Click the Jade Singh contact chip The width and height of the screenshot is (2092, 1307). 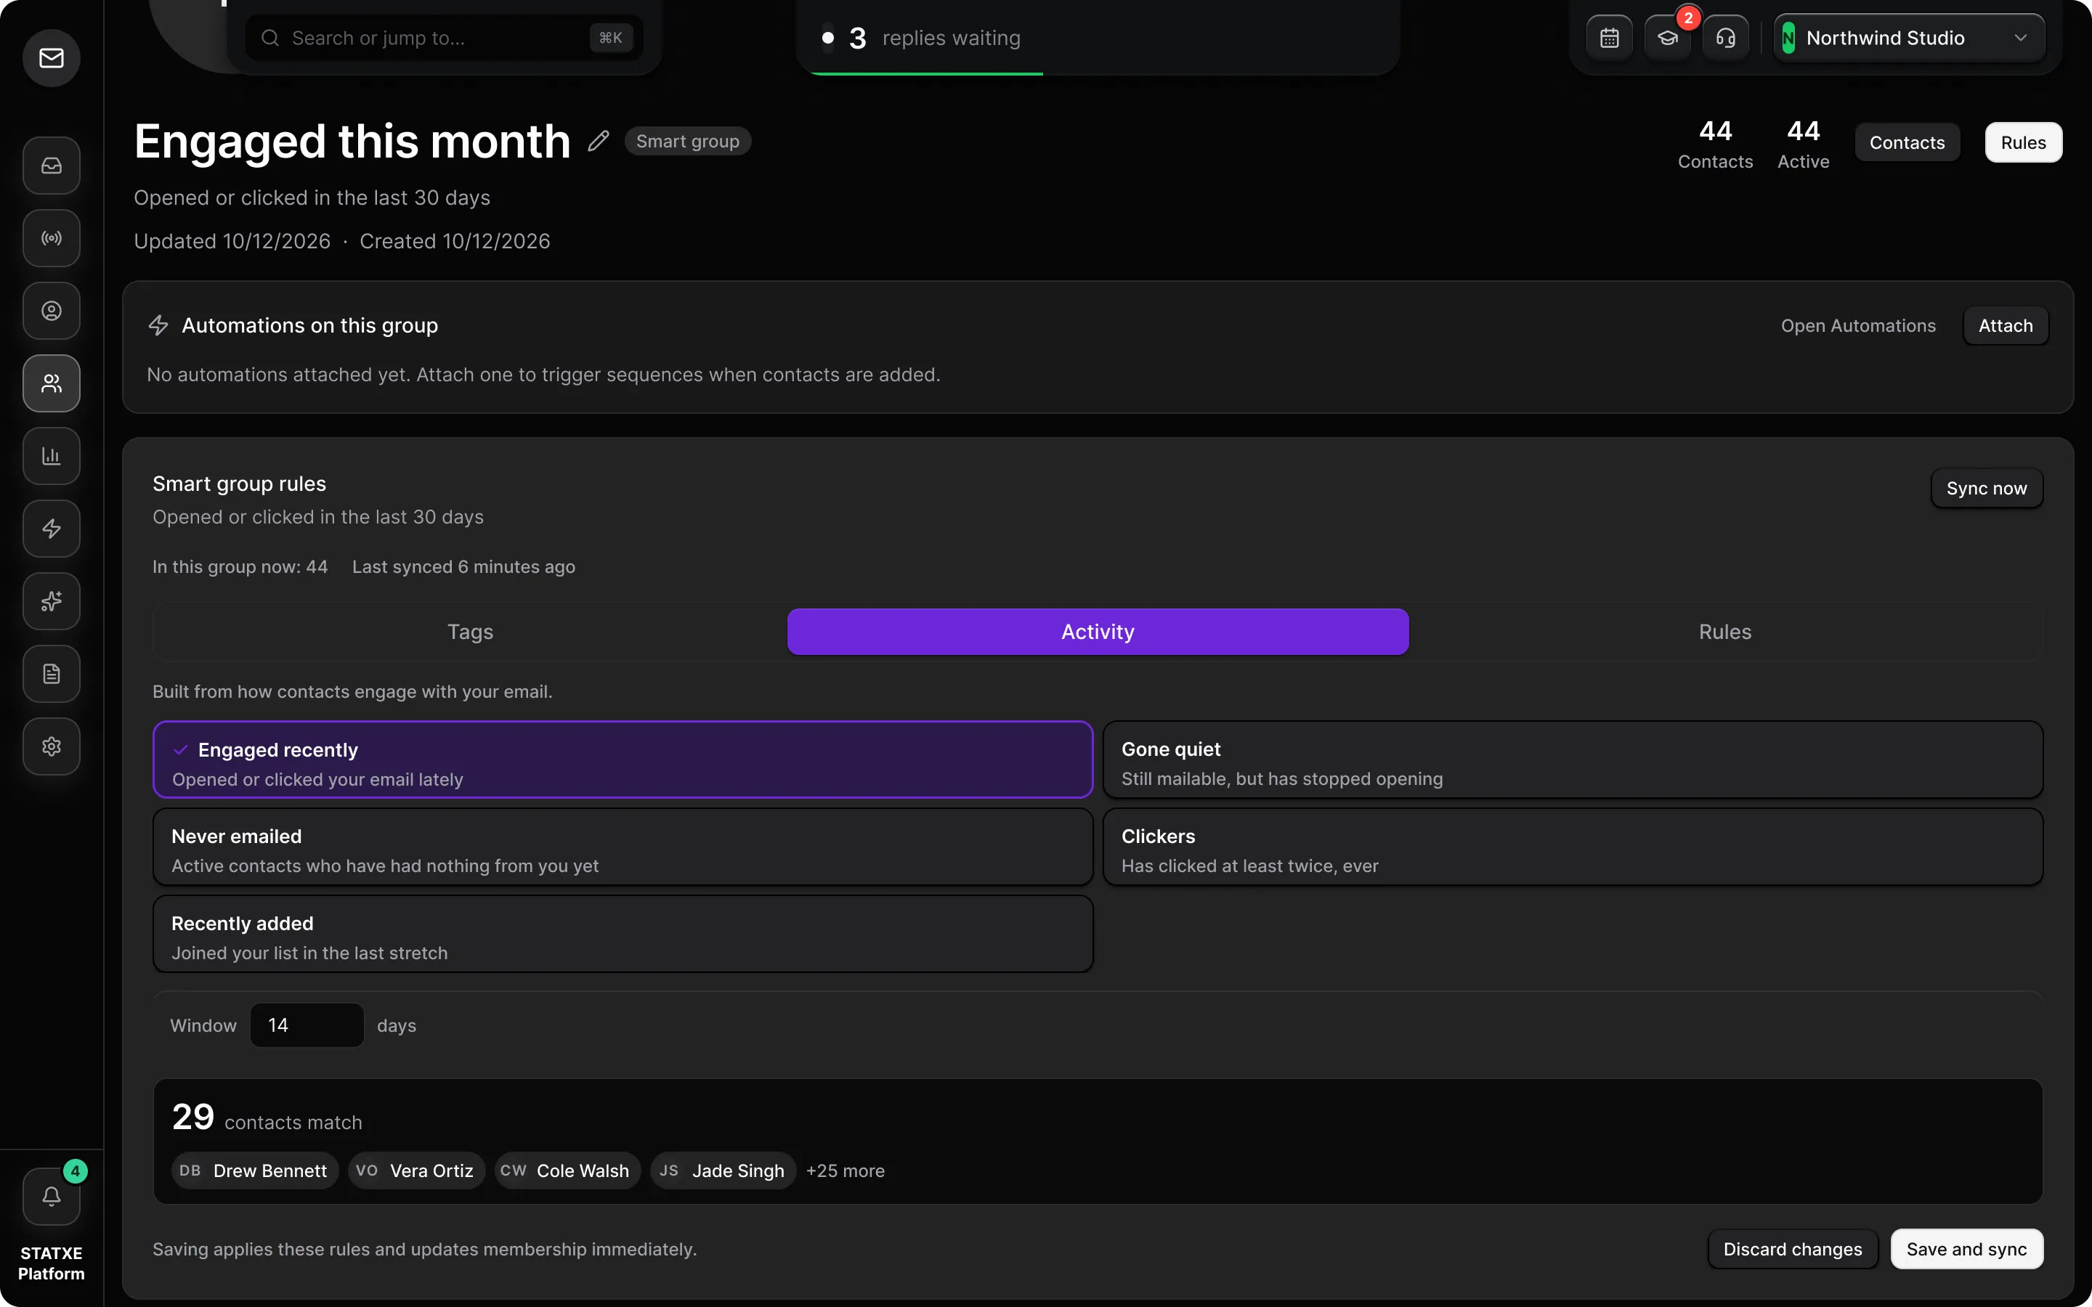point(723,1170)
